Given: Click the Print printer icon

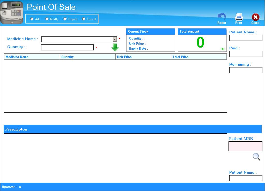Looking at the screenshot, I should pyautogui.click(x=239, y=17).
